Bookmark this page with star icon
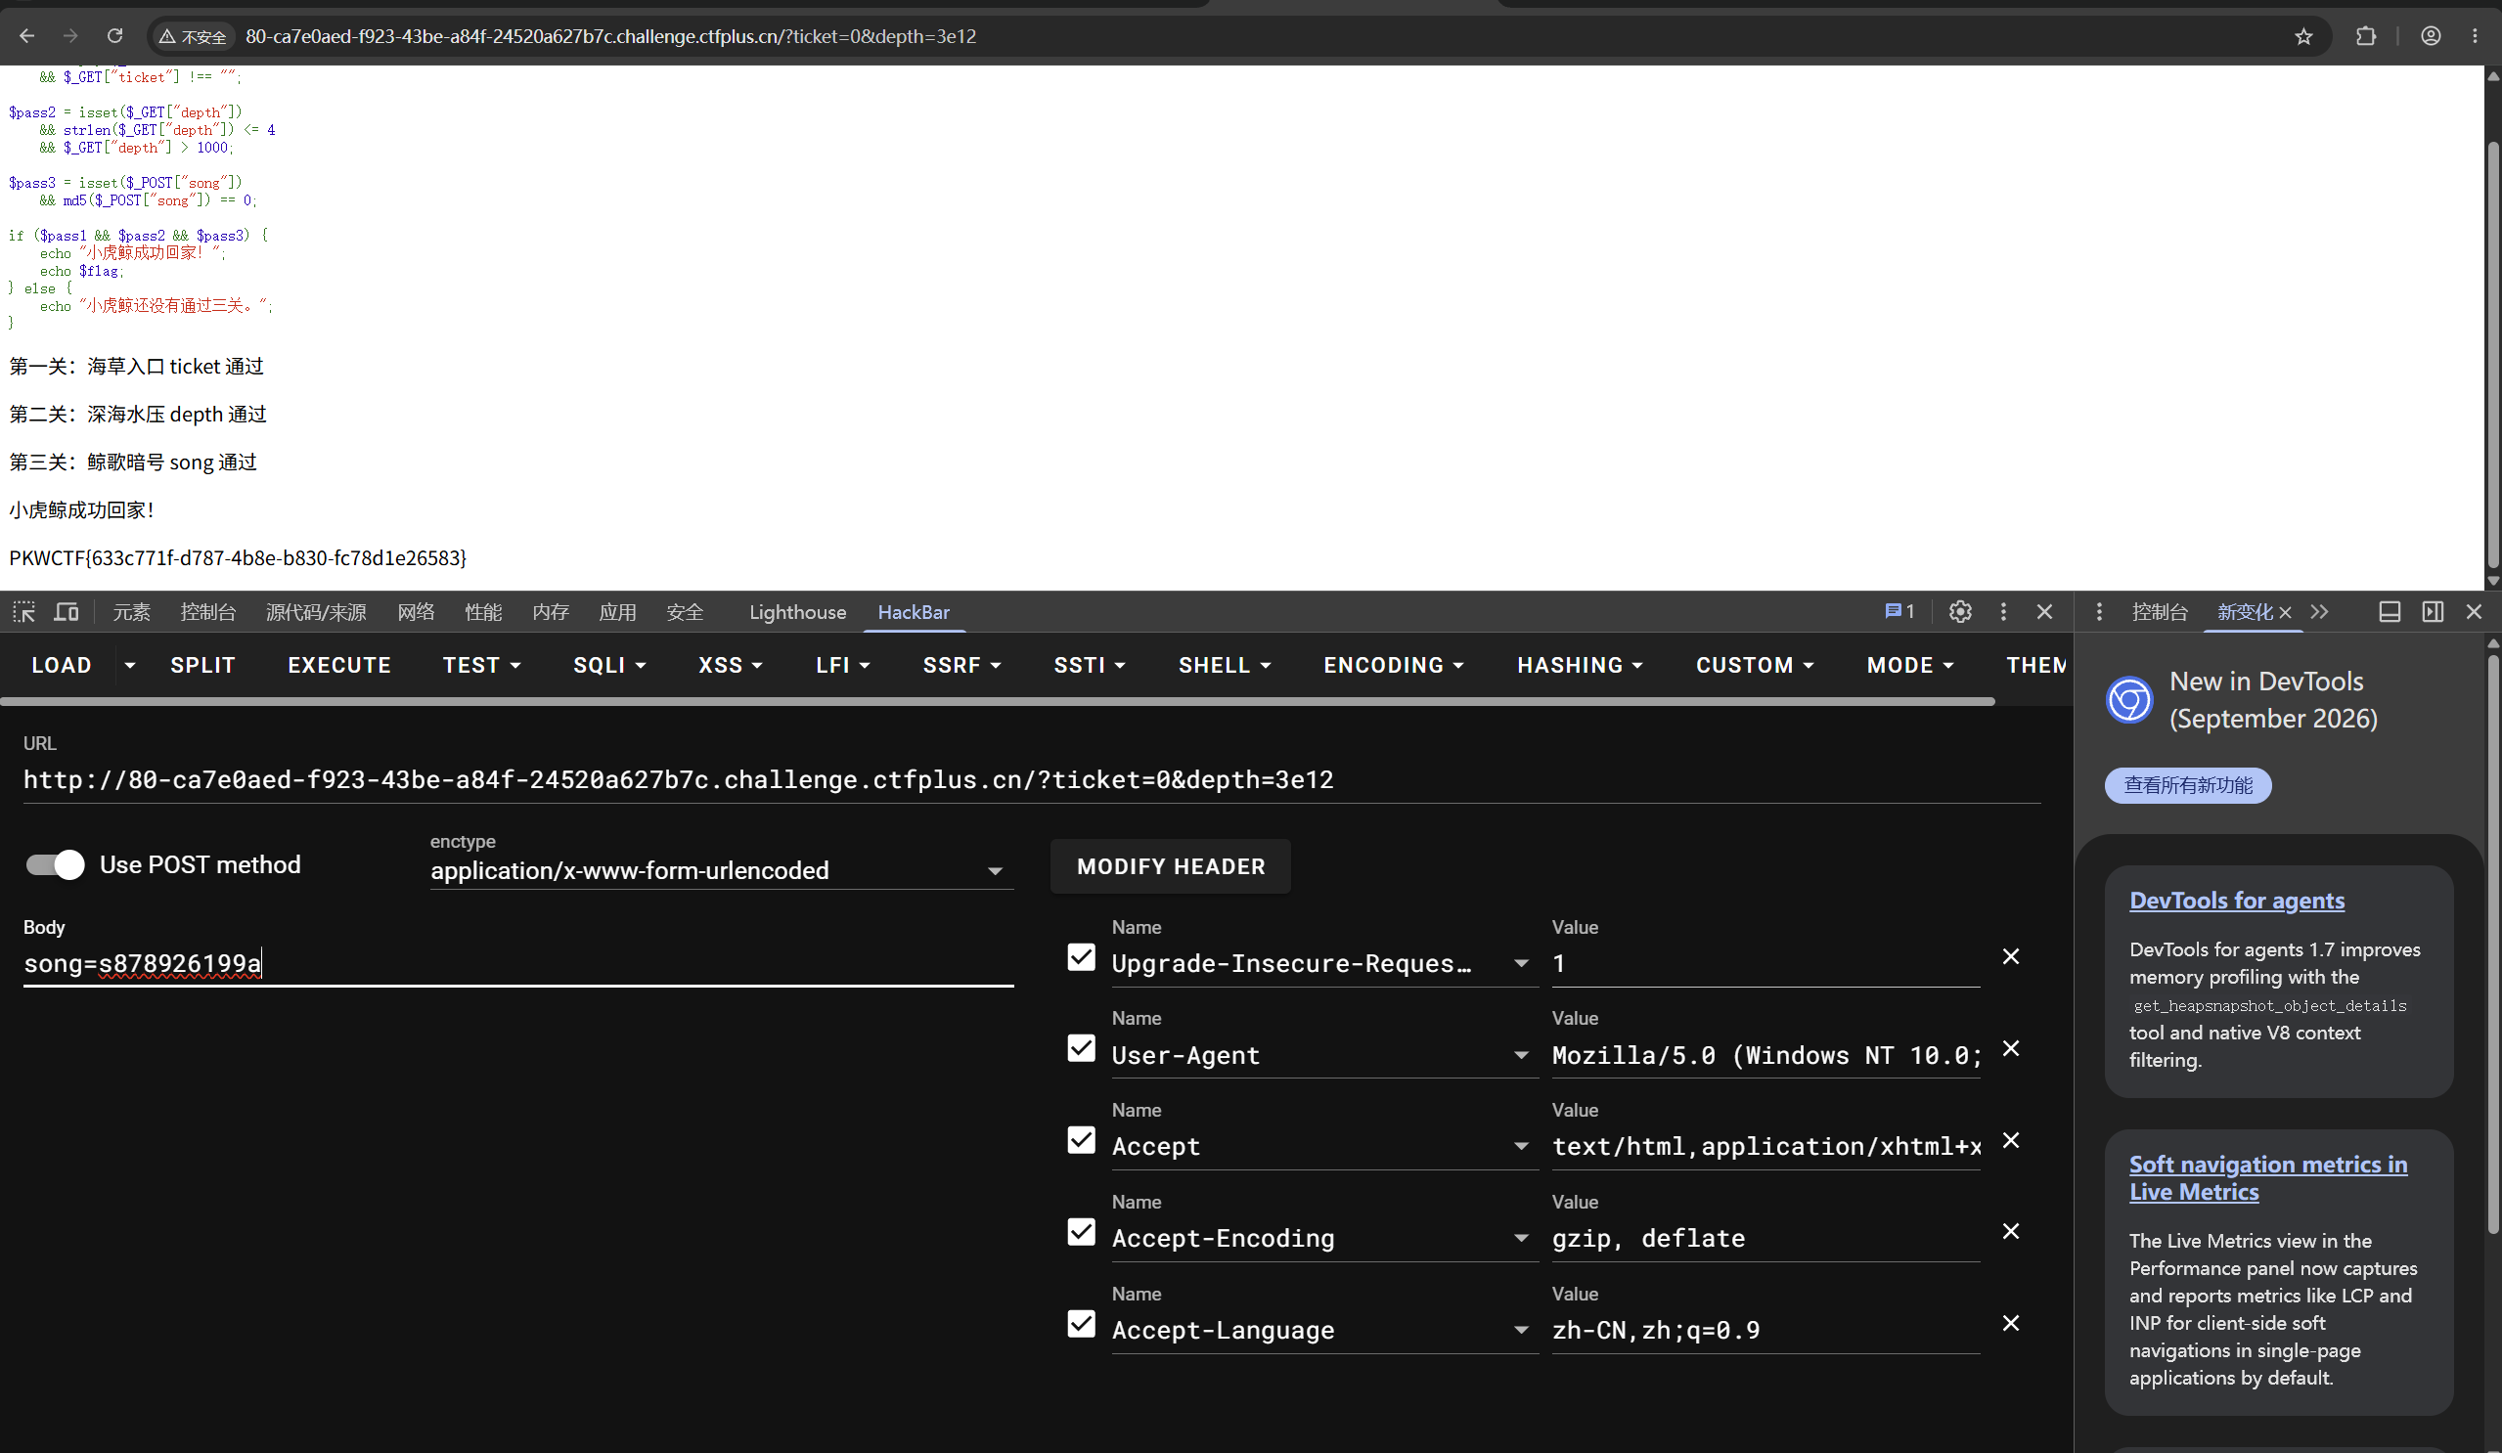Viewport: 2502px width, 1453px height. point(2303,37)
